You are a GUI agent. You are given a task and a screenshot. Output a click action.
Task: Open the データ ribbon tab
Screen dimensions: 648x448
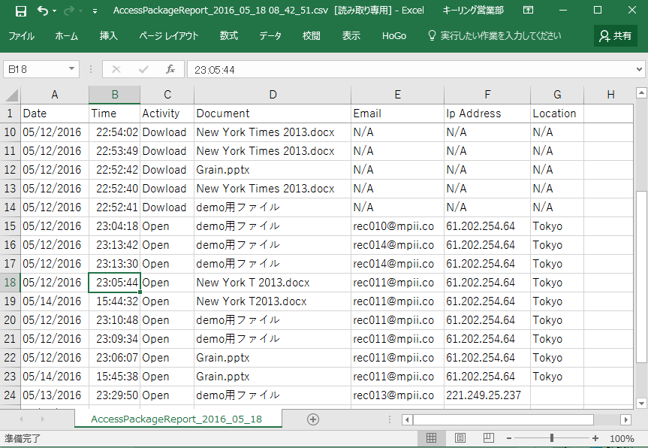270,35
